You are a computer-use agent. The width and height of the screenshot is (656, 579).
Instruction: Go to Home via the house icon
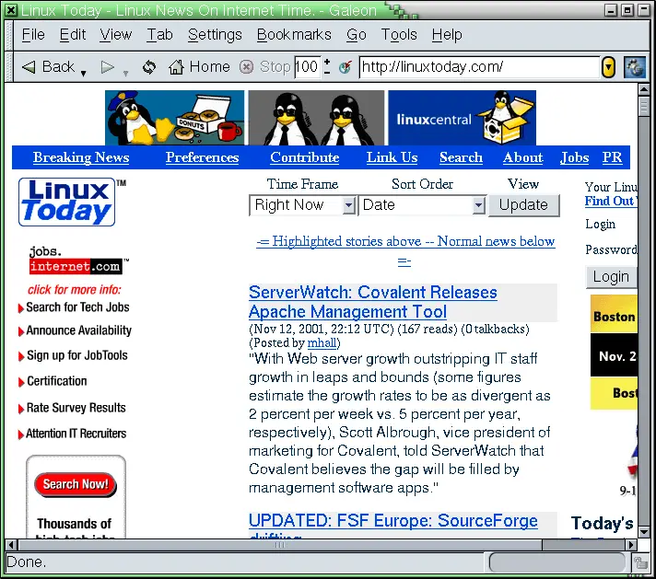click(x=199, y=66)
